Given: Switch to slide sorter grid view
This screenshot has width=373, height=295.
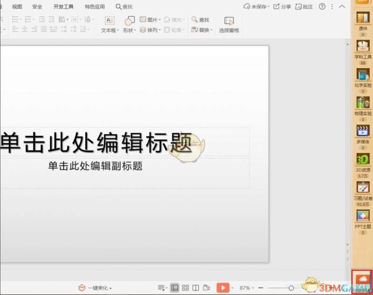Looking at the screenshot, I should point(185,288).
